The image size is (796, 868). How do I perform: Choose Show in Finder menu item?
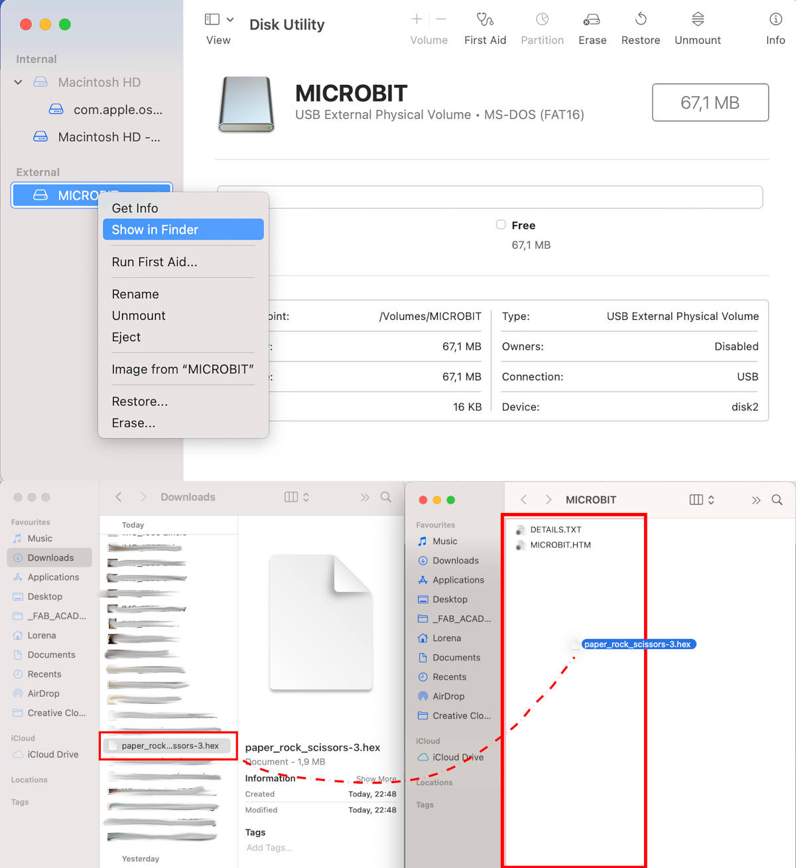tap(183, 230)
